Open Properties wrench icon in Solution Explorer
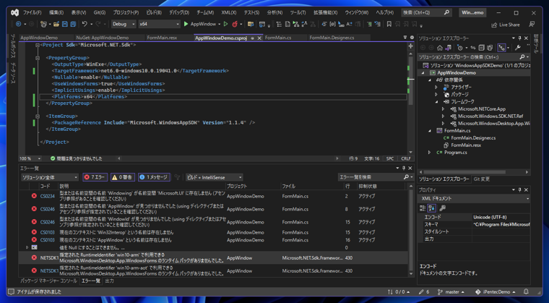 coord(517,48)
